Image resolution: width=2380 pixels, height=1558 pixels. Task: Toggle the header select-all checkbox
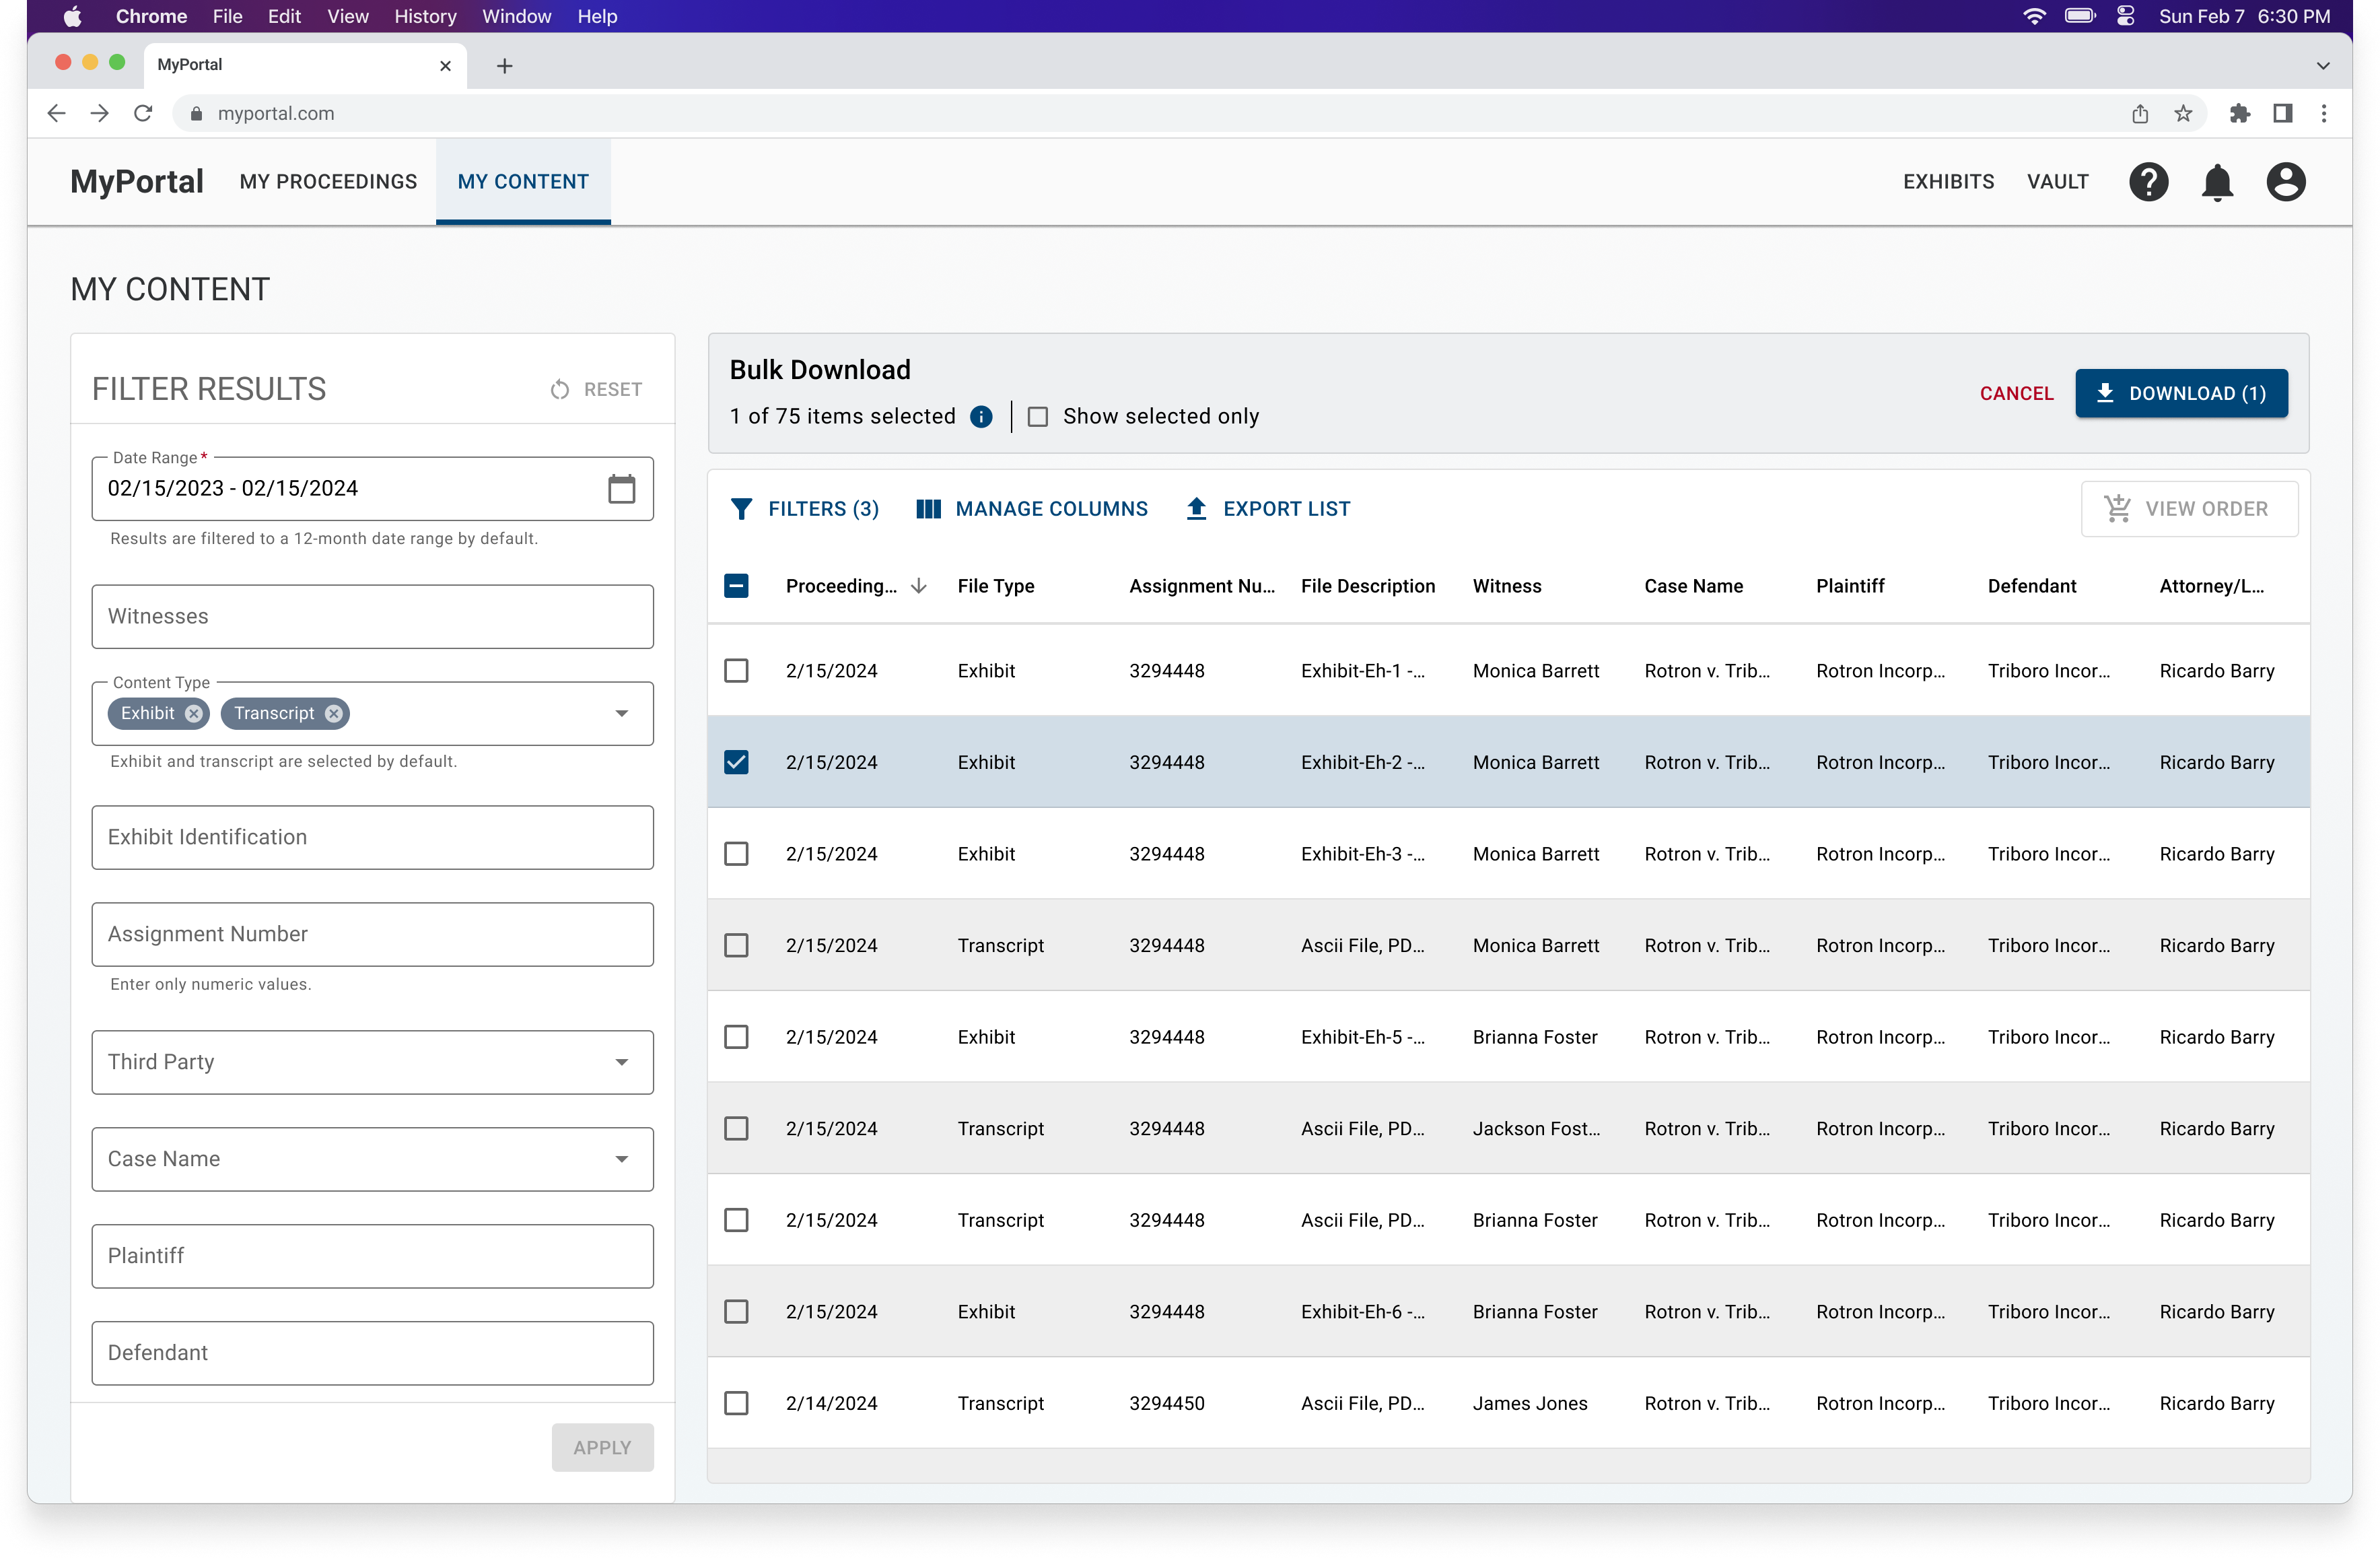click(736, 586)
